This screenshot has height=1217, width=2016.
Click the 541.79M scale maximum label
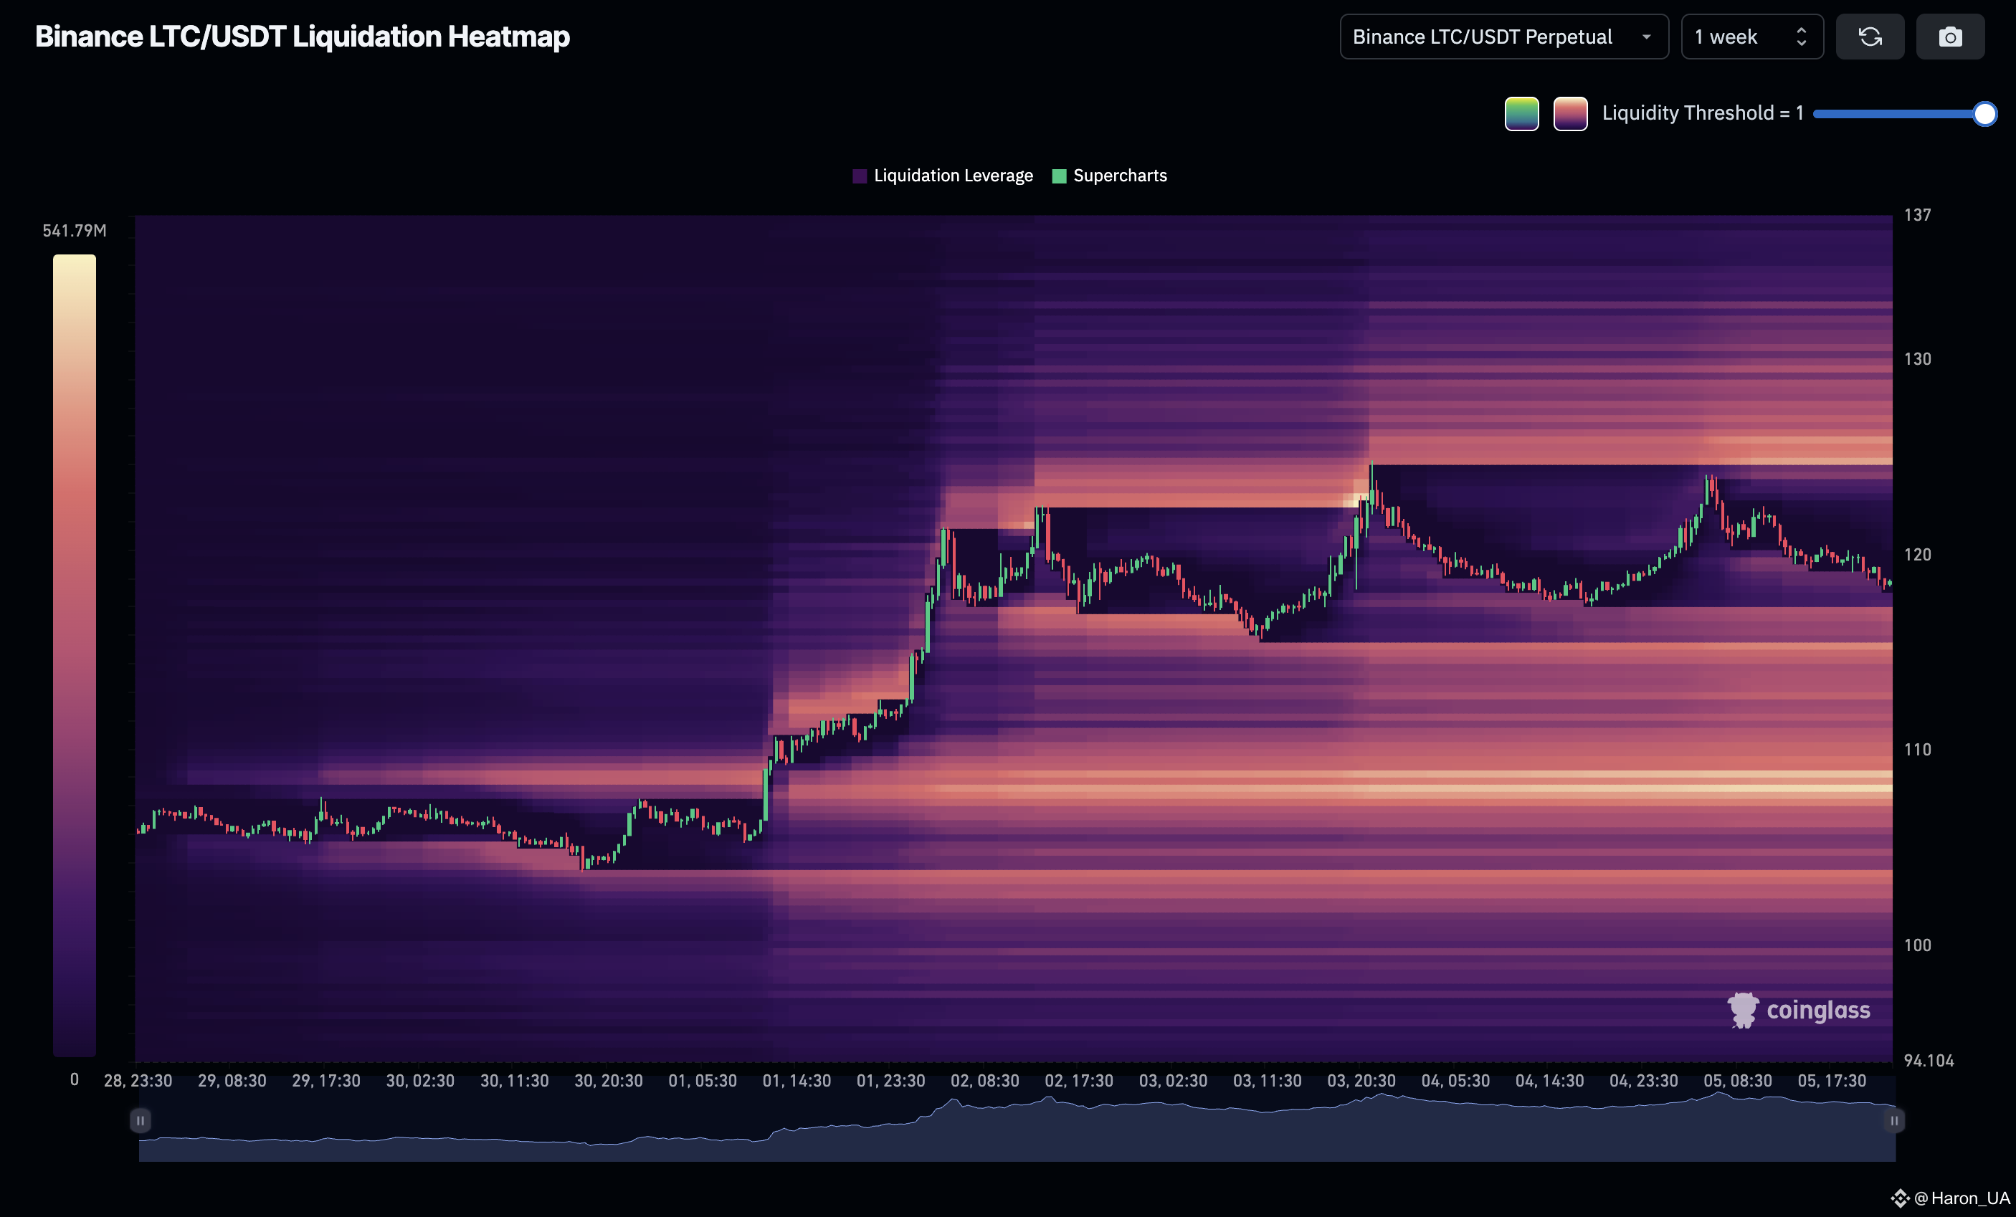[75, 231]
